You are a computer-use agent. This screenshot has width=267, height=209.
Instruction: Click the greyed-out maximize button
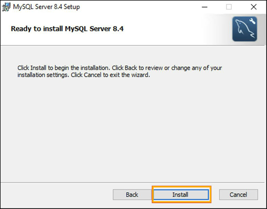pyautogui.click(x=229, y=7)
